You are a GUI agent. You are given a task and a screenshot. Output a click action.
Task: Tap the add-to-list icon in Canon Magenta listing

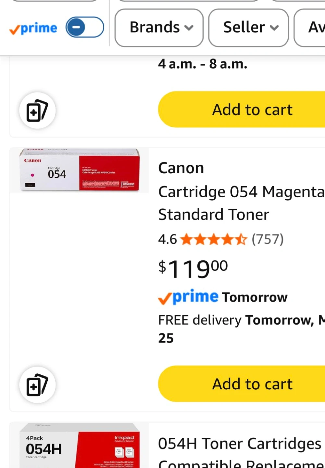pos(37,385)
